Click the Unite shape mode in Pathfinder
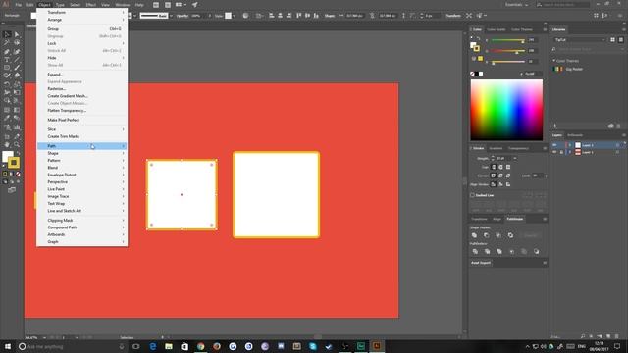The width and height of the screenshot is (628, 353). (x=475, y=235)
